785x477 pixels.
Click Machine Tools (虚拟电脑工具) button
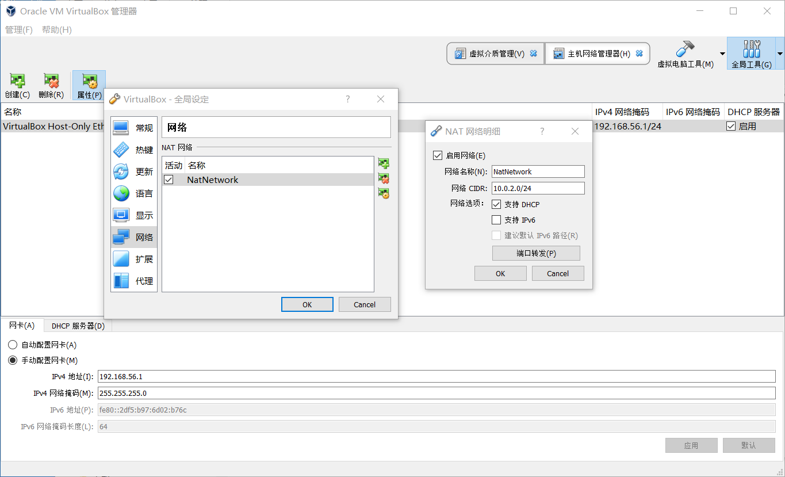pos(686,54)
